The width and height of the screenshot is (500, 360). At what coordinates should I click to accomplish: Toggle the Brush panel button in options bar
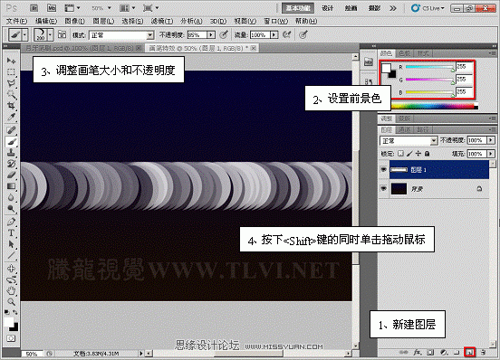[x=62, y=34]
